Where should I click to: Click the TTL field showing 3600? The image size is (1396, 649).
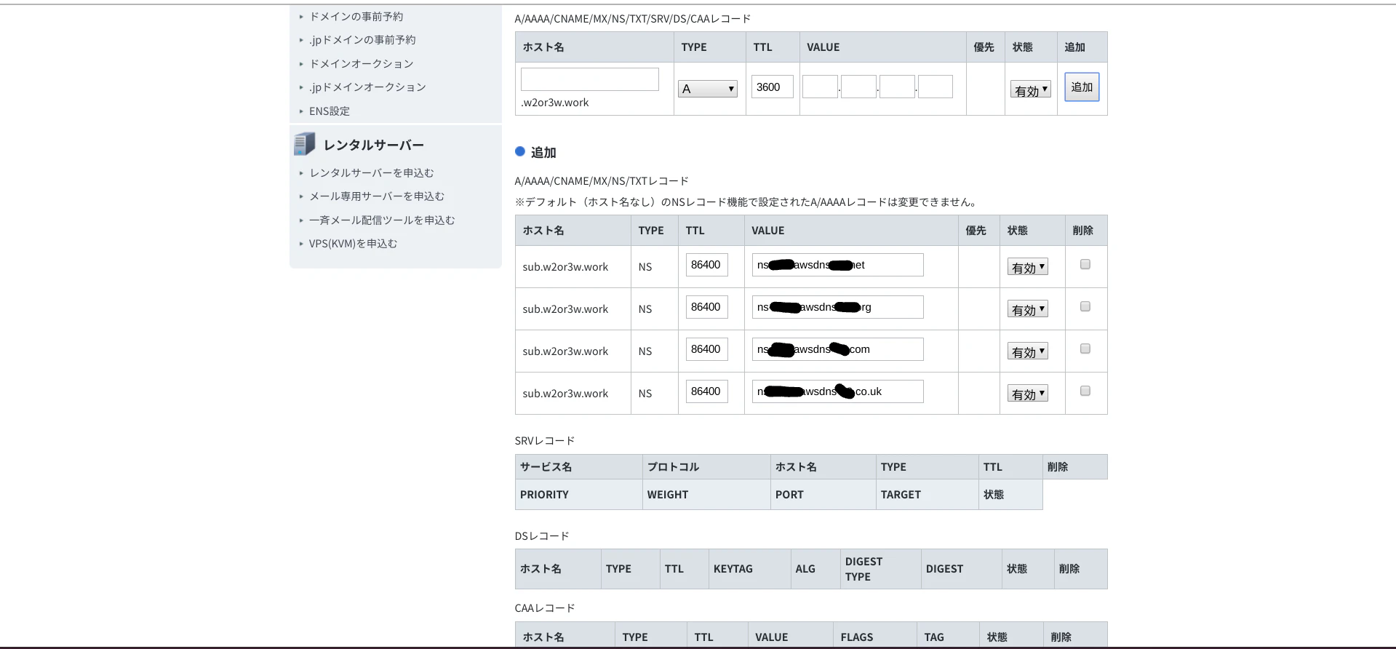pos(772,87)
